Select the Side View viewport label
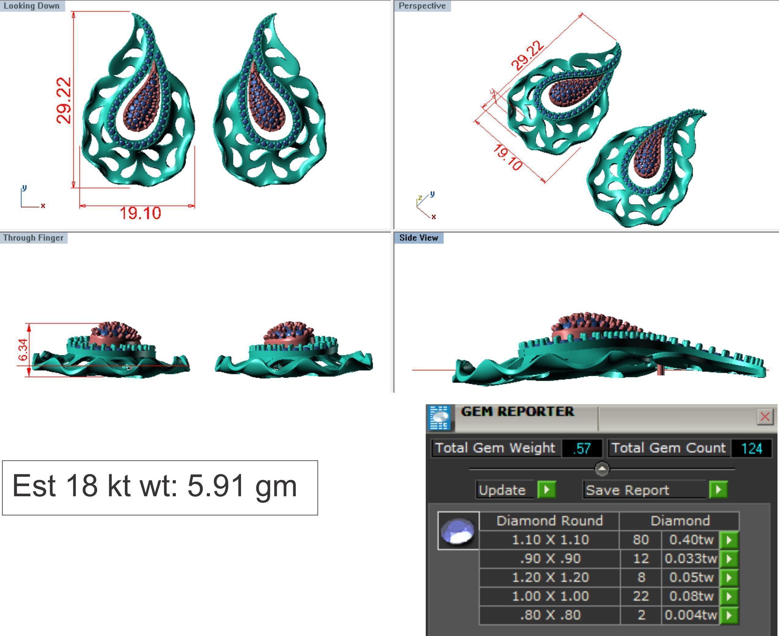The image size is (779, 636). [419, 238]
